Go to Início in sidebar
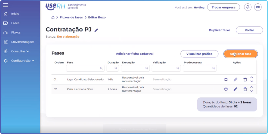The width and height of the screenshot is (268, 134). coord(15,14)
